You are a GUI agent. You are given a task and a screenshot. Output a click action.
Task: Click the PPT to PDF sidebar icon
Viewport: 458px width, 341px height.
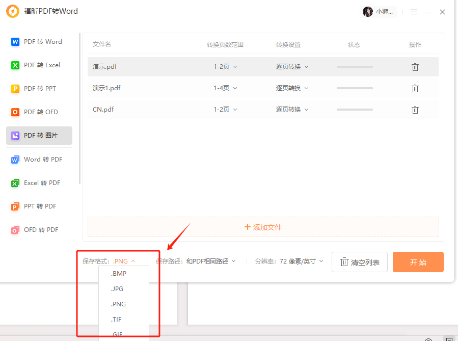pos(15,206)
